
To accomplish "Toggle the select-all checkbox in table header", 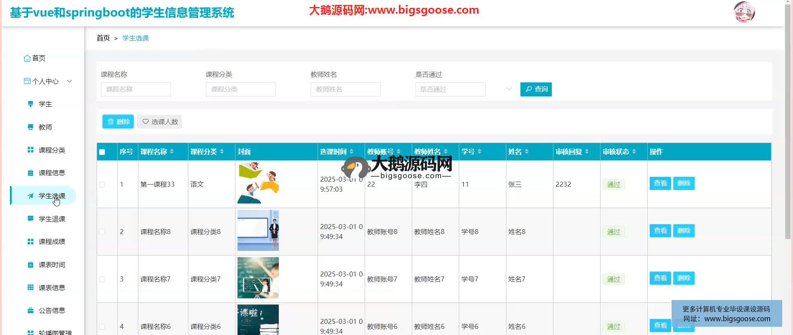I will click(x=102, y=152).
